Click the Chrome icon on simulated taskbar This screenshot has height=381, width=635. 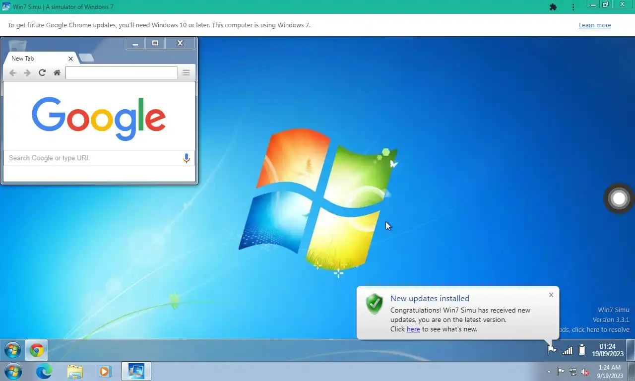tap(36, 350)
